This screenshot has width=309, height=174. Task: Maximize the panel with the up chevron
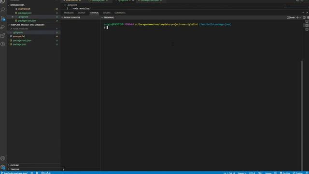[x=303, y=13]
